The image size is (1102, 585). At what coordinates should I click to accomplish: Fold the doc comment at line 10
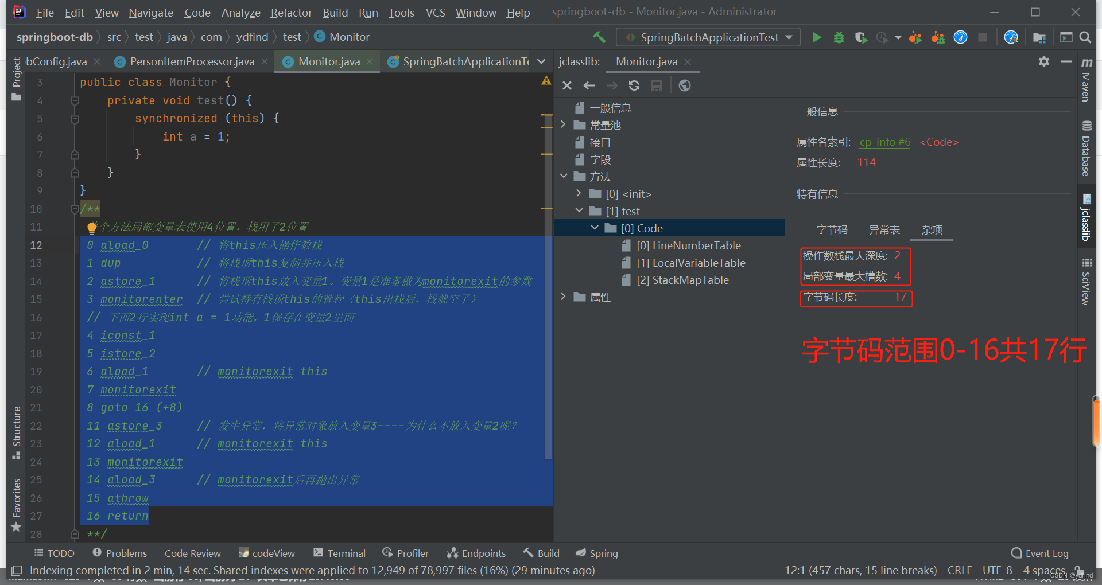[x=75, y=209]
